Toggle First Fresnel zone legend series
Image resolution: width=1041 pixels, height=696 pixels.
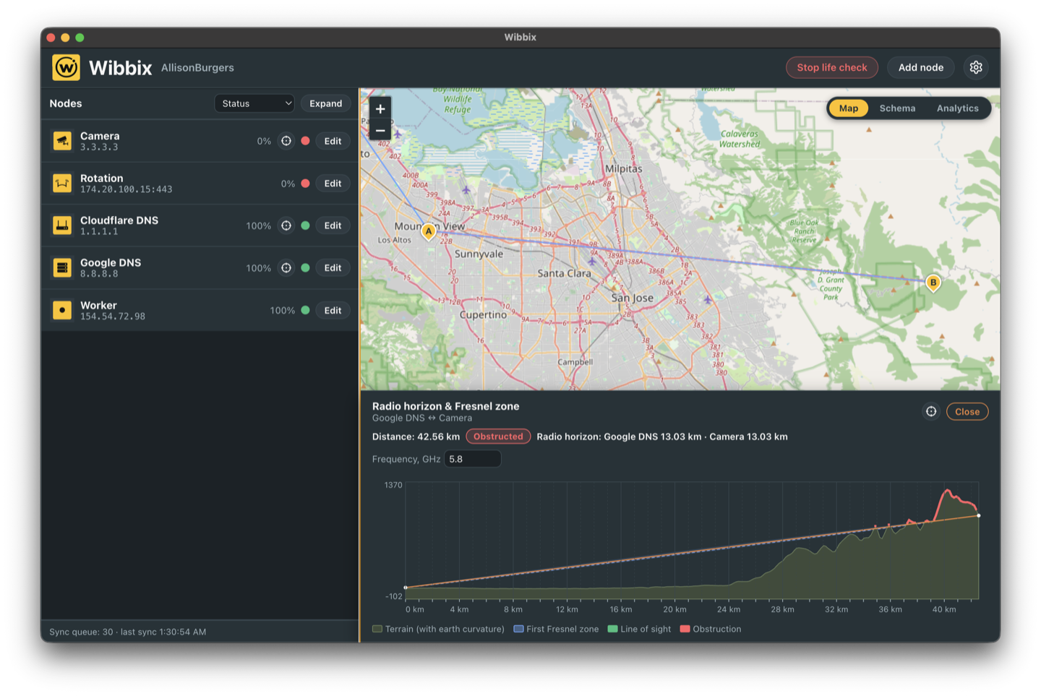[556, 629]
